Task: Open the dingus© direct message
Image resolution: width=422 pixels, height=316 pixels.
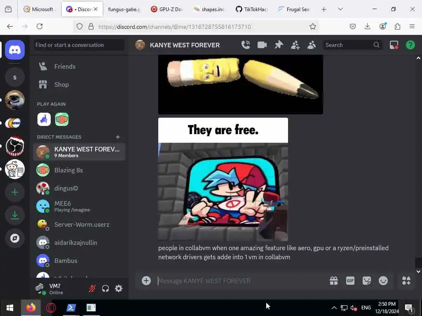Action: 79,188
